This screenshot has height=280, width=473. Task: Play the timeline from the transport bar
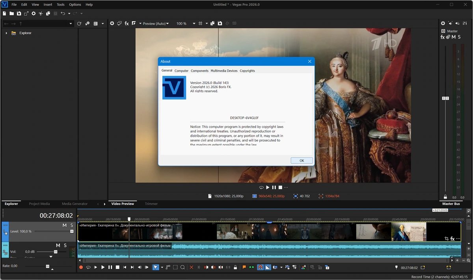point(103,267)
